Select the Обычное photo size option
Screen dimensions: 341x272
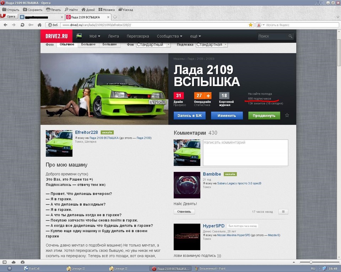(67, 45)
